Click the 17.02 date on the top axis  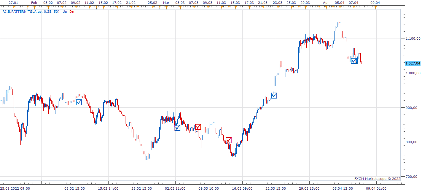117,2
